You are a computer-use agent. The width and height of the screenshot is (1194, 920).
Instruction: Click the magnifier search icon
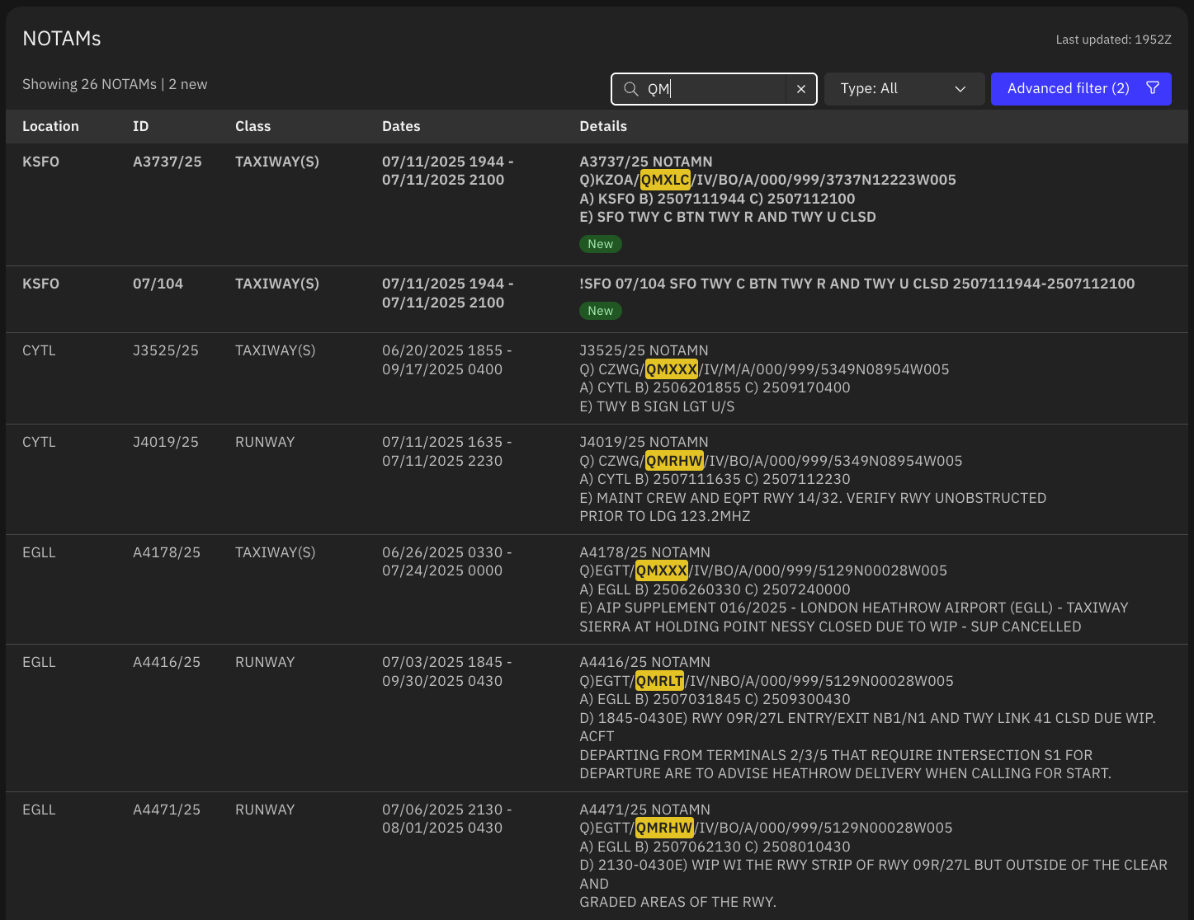(x=630, y=89)
